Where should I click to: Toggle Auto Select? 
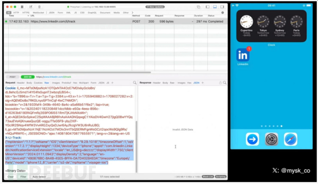[x=39, y=177]
